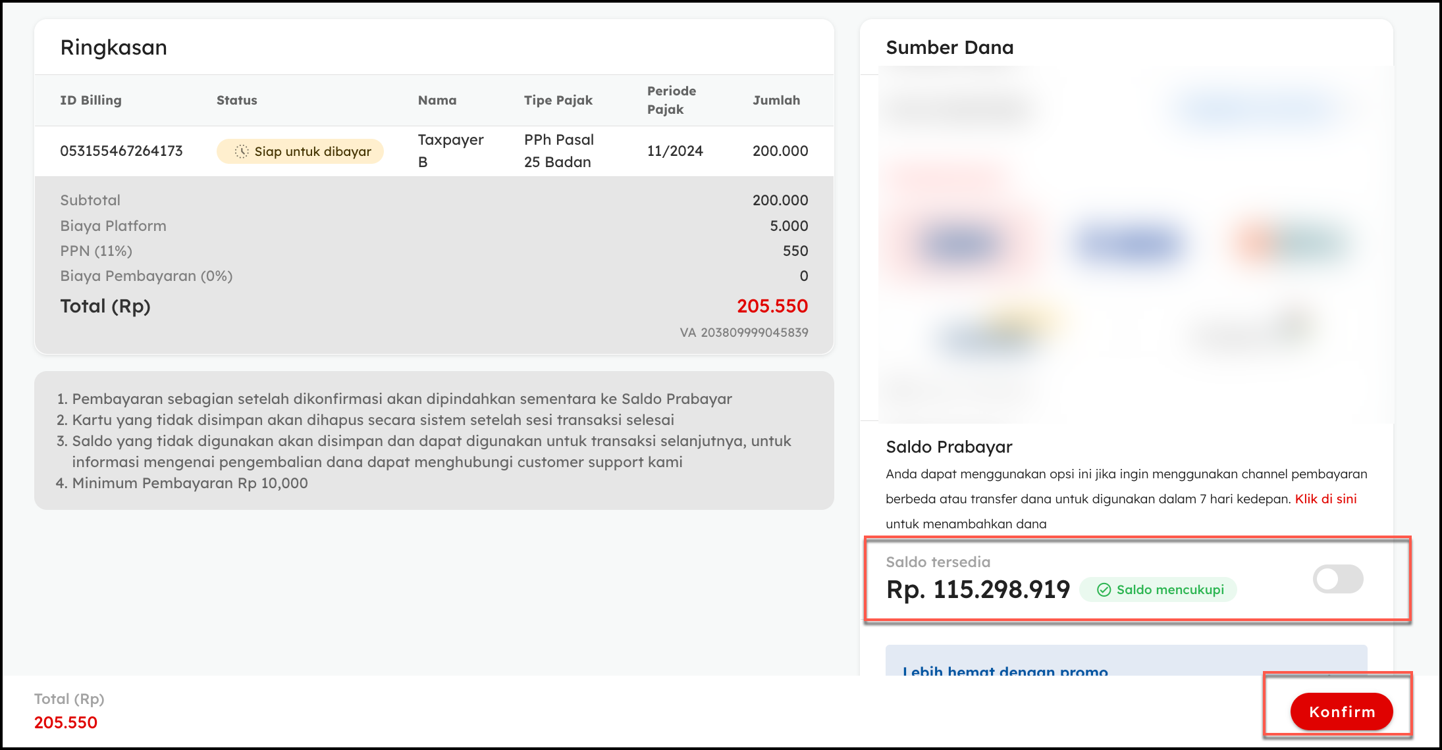The width and height of the screenshot is (1442, 750).
Task: Enable the Saldo Prabayar balance toggle
Action: pyautogui.click(x=1337, y=580)
